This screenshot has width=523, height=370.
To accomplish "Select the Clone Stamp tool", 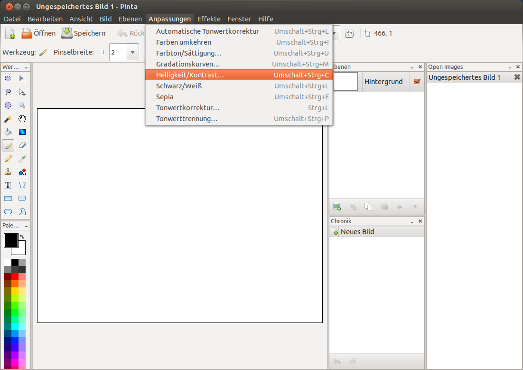I will 8,172.
